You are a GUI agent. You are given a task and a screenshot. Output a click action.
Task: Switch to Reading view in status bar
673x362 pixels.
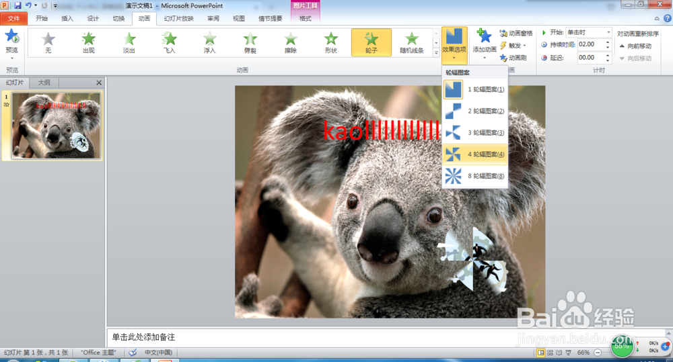click(x=559, y=353)
